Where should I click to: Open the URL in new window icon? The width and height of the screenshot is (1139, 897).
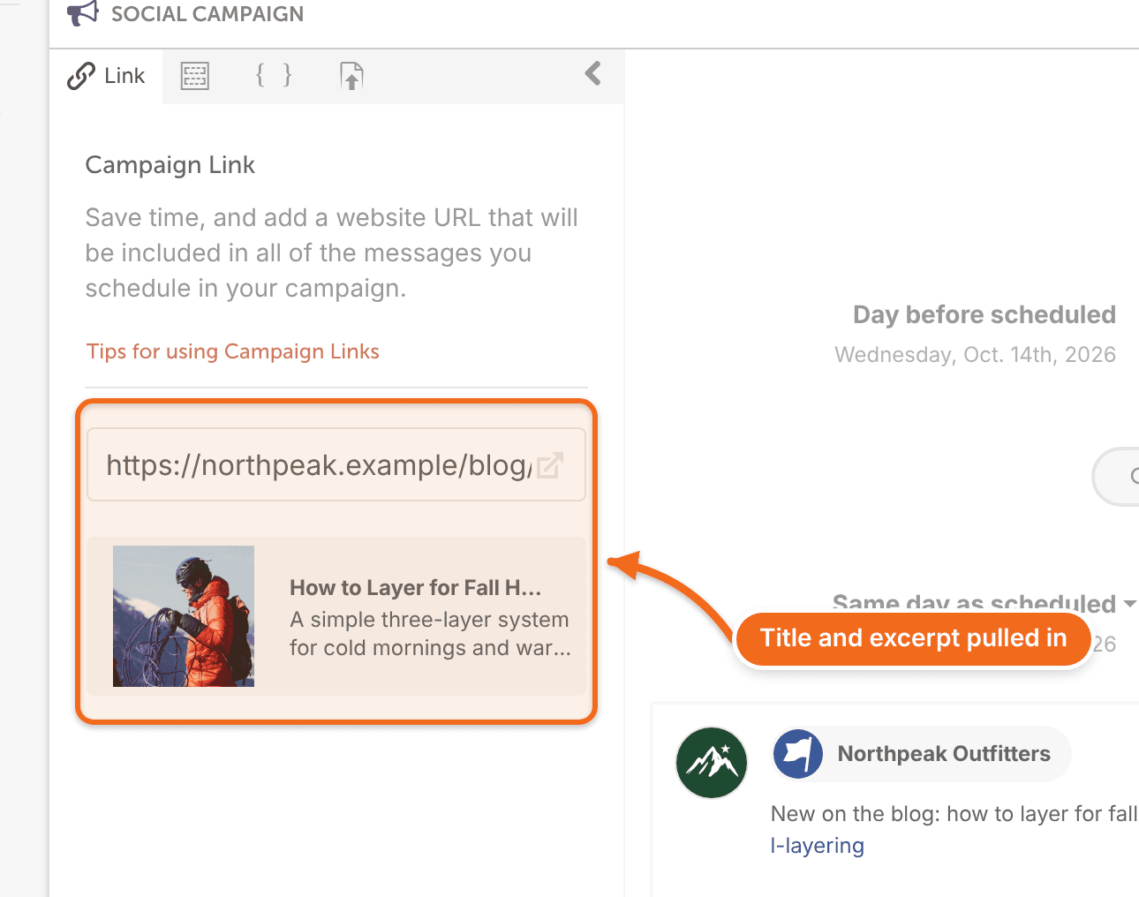pos(550,465)
